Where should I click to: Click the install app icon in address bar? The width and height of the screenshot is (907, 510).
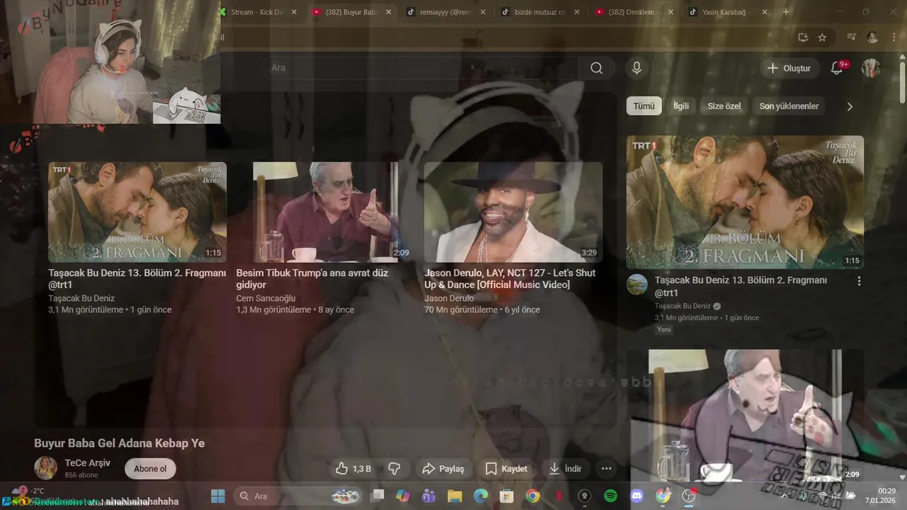tap(803, 38)
